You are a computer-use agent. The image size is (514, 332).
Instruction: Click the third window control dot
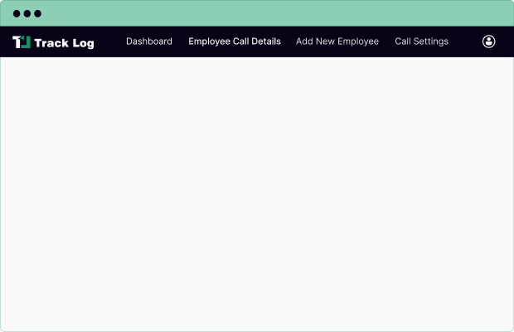[x=37, y=14]
